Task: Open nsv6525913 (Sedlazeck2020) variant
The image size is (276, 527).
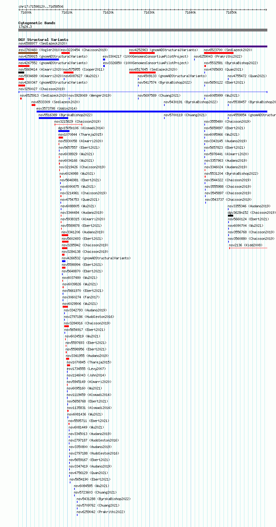Action: point(44,96)
